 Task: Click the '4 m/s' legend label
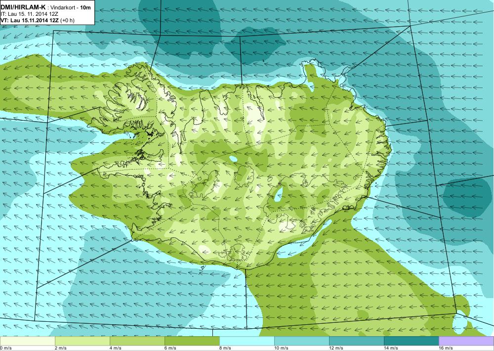116,348
